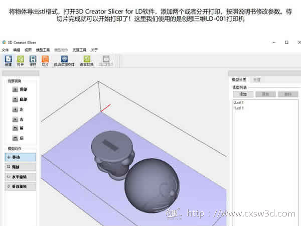Image resolution: width=301 pixels, height=226 pixels.
Task: Open the 支撑工具 (Support tools) menu
Action: (x=79, y=50)
